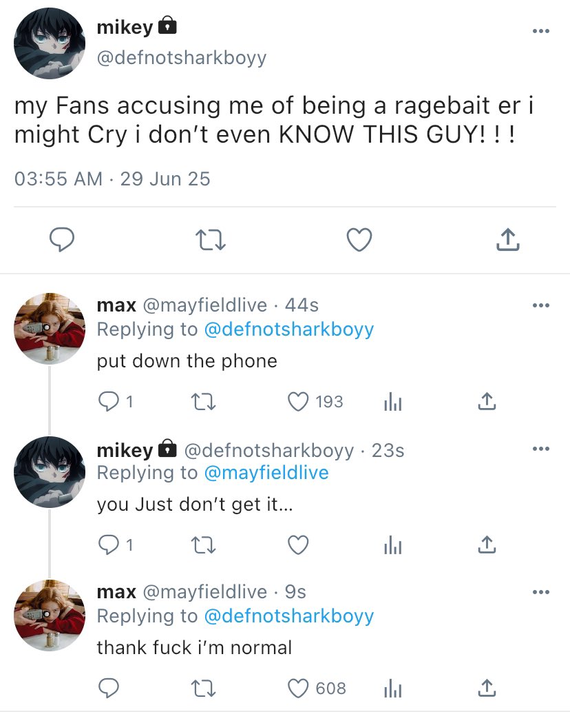Like mikey's "you Just don't get it" reply
Image resolution: width=570 pixels, height=712 pixels.
click(298, 545)
